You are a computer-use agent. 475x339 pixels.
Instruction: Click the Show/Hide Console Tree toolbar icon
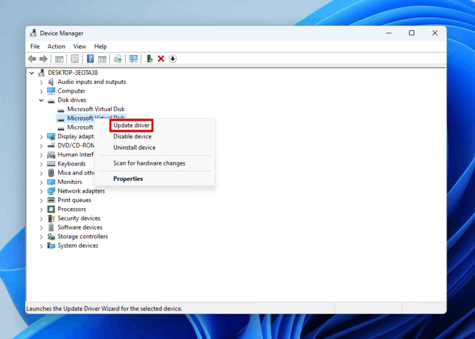point(59,59)
